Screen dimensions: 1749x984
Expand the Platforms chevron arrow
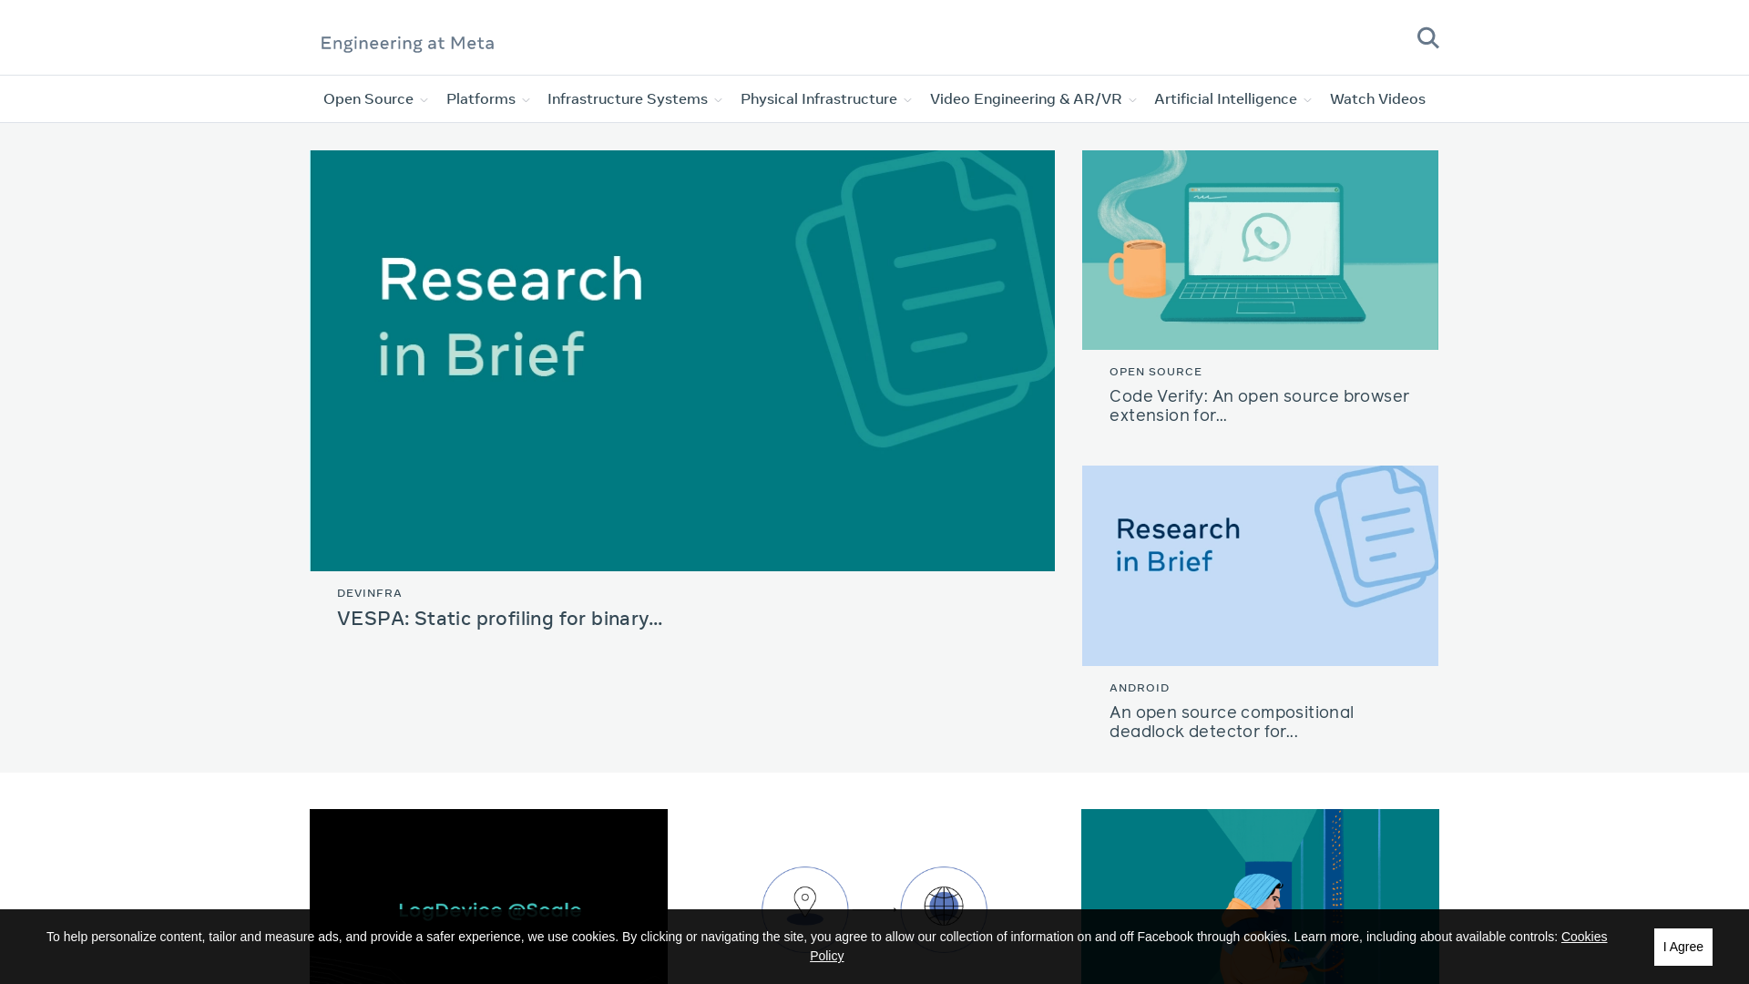(x=526, y=100)
